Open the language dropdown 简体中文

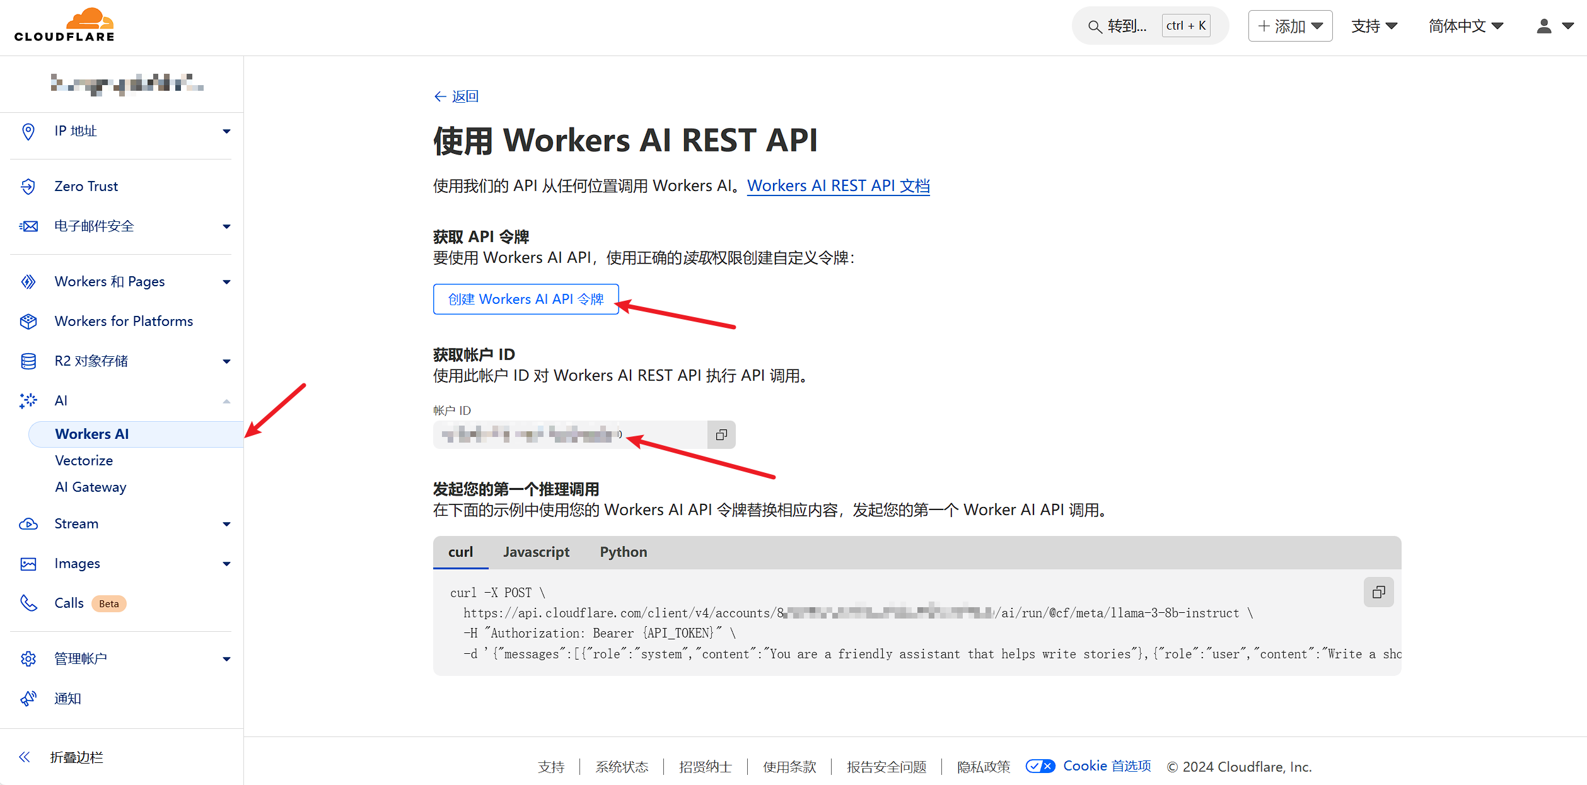point(1465,26)
